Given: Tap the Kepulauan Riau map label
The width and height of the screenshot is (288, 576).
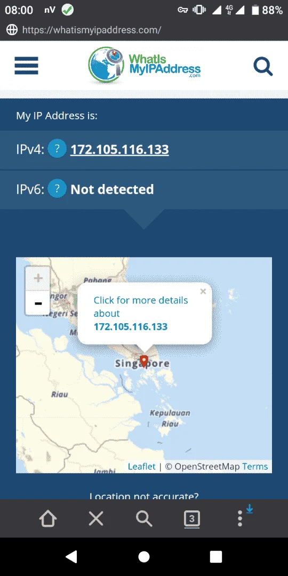Looking at the screenshot, I should click(x=170, y=418).
